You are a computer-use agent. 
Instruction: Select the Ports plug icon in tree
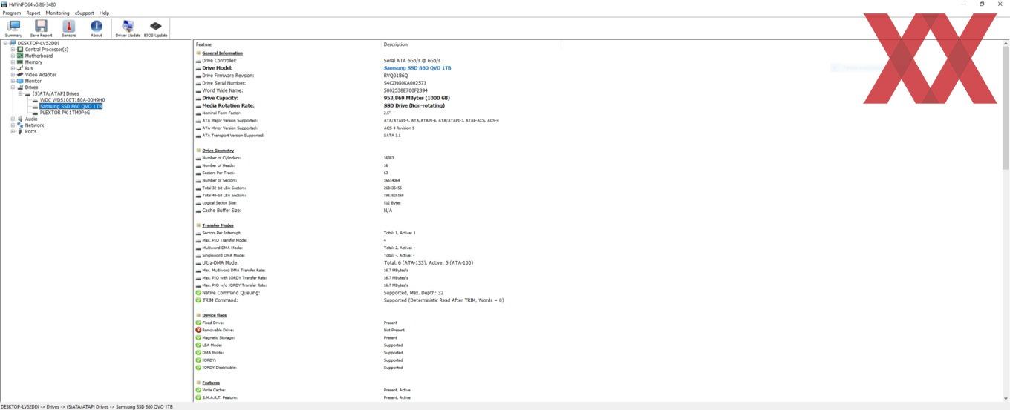[x=20, y=131]
